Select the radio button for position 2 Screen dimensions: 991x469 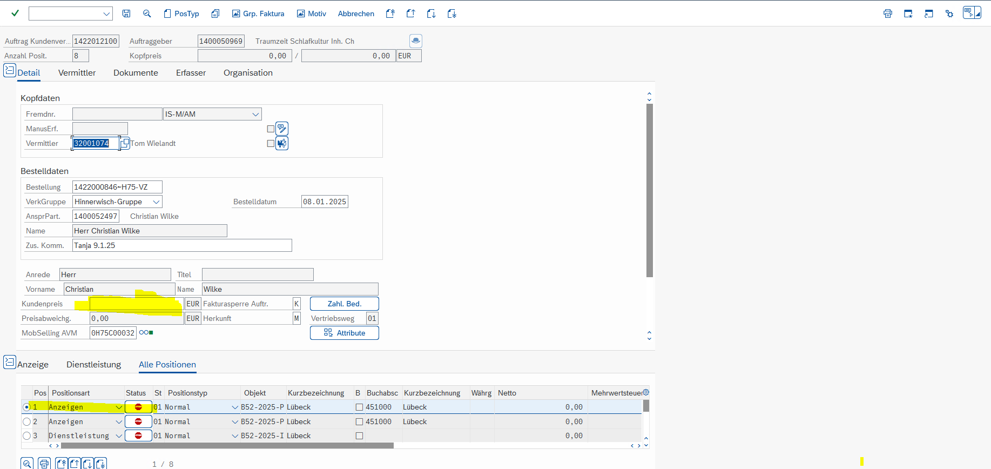tap(26, 421)
